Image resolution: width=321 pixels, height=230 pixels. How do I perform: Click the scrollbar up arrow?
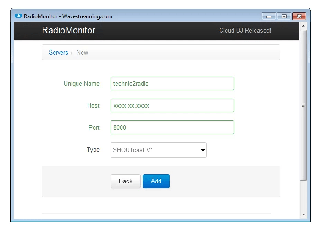(303, 25)
